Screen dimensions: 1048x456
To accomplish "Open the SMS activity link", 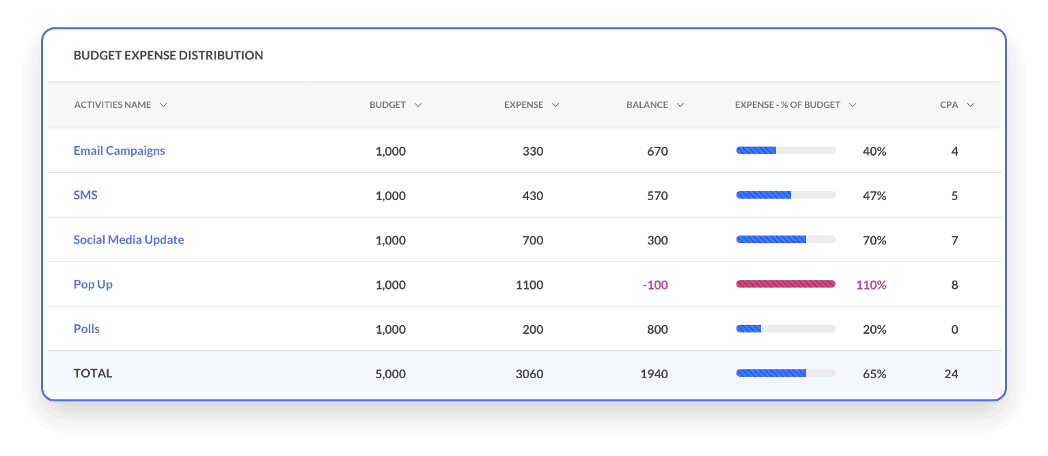I will click(85, 195).
